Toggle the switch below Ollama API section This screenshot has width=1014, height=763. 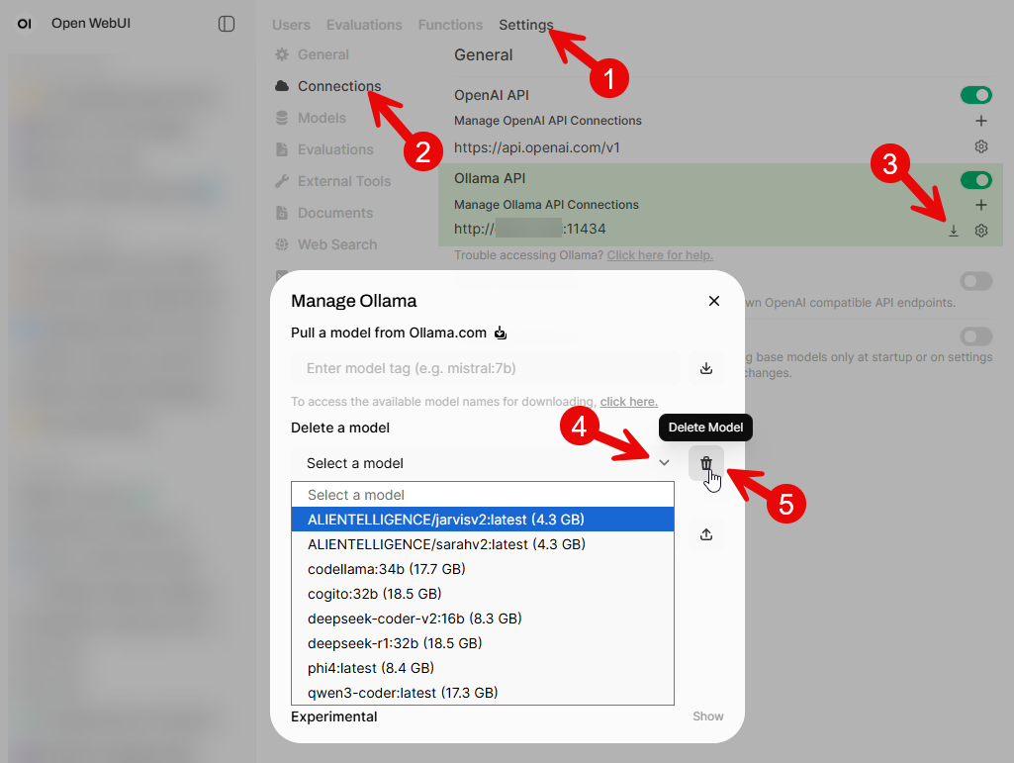pyautogui.click(x=975, y=282)
